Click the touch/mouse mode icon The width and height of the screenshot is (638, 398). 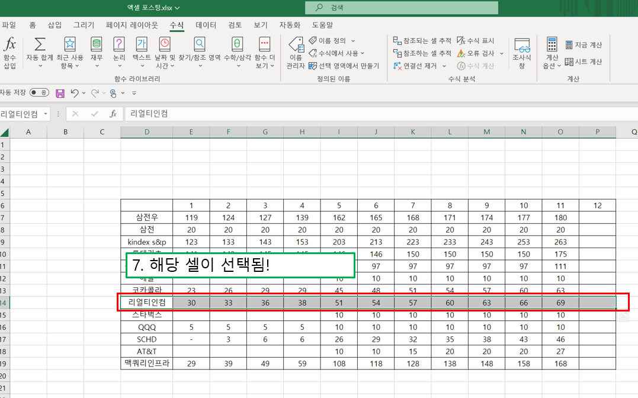114,93
